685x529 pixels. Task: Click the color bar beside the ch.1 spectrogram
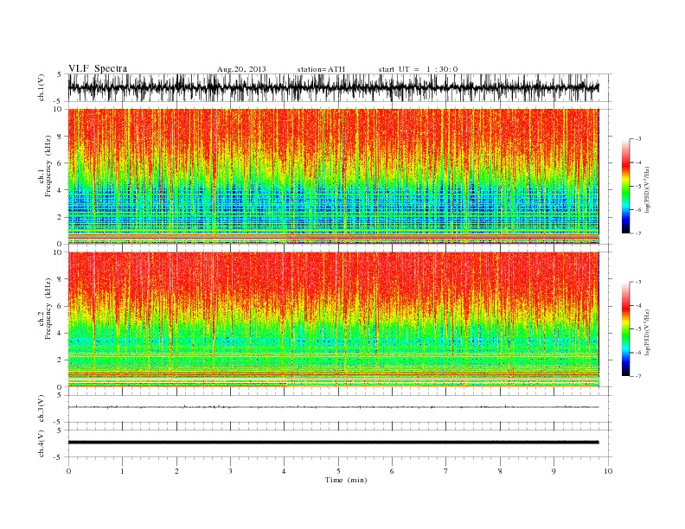(x=625, y=186)
